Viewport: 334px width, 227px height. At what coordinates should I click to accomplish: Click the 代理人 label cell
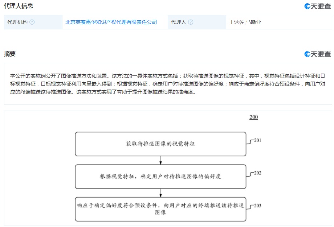coord(197,22)
